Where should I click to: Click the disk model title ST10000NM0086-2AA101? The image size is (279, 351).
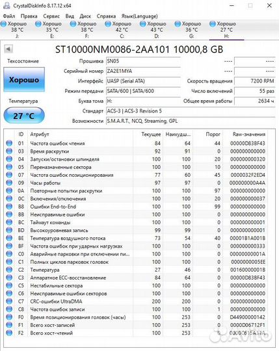[112, 49]
